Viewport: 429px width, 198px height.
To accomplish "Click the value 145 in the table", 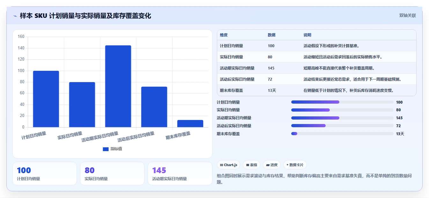I will coord(271,68).
